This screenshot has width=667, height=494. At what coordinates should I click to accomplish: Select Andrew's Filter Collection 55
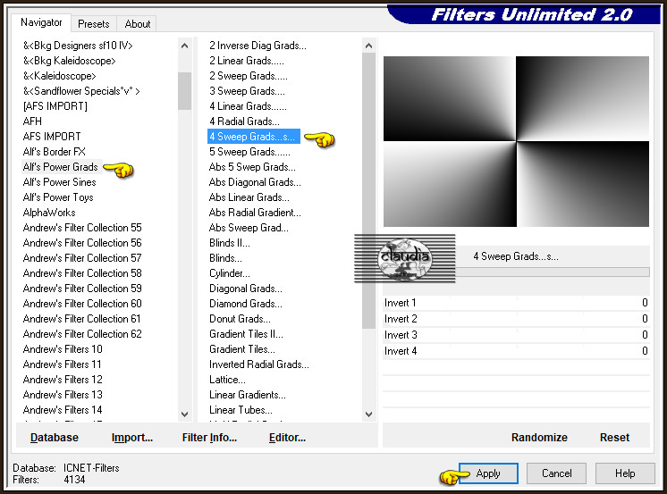point(82,228)
